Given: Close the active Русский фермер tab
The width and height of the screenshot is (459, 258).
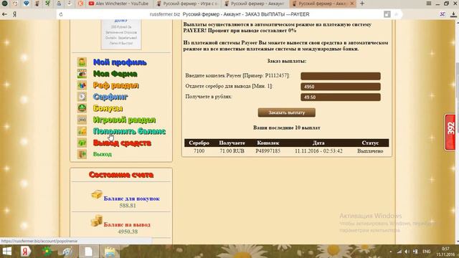Looking at the screenshot, I should 352,4.
